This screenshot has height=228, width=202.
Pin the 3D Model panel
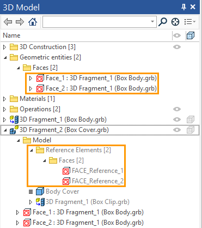pyautogui.click(x=183, y=7)
